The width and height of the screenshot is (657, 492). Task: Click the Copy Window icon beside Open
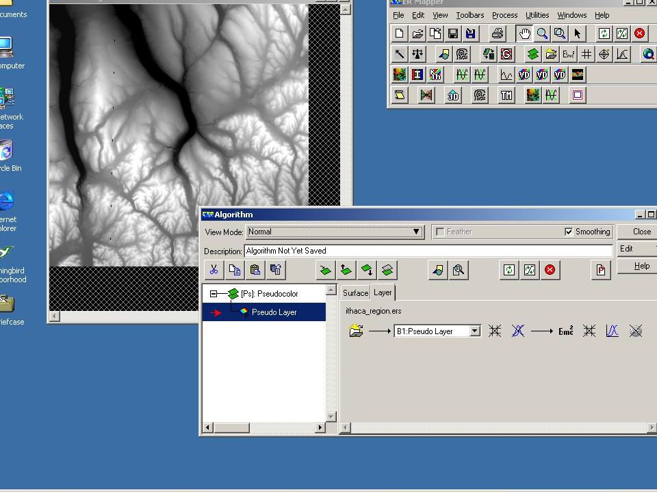pyautogui.click(x=435, y=33)
